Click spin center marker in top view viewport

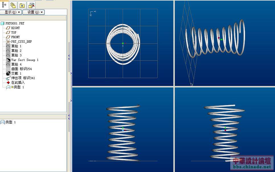[x=123, y=44]
